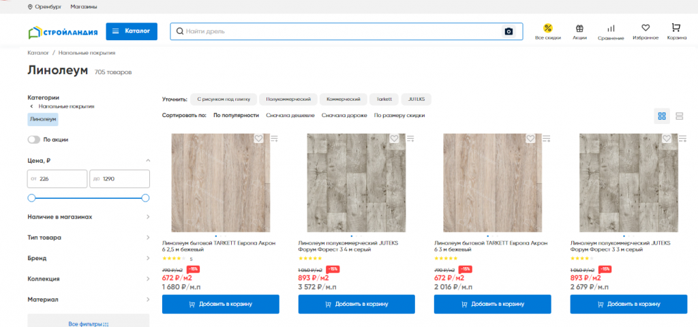Screen dimensions: 698x327
Task: Add Акрон 6 2,5 м to cart
Action: (x=220, y=305)
